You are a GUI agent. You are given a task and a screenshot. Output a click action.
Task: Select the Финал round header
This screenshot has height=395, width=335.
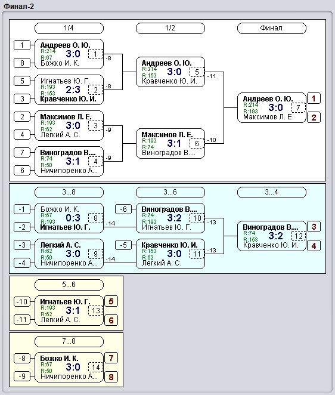point(272,28)
